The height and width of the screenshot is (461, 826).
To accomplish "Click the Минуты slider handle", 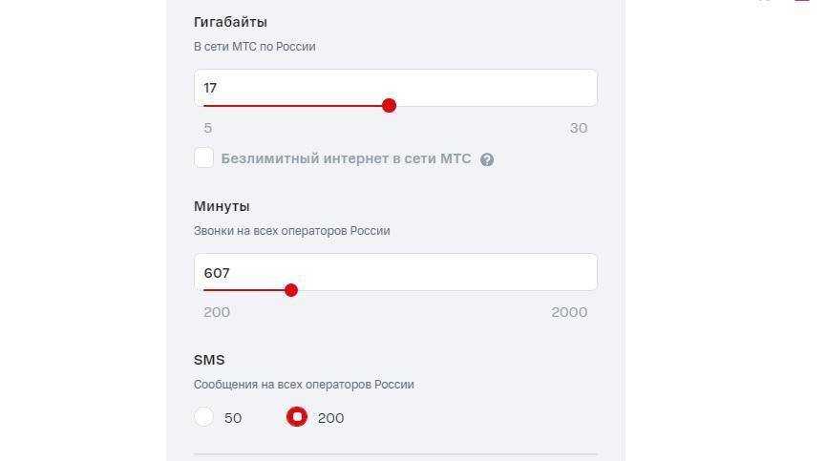I will click(x=291, y=290).
